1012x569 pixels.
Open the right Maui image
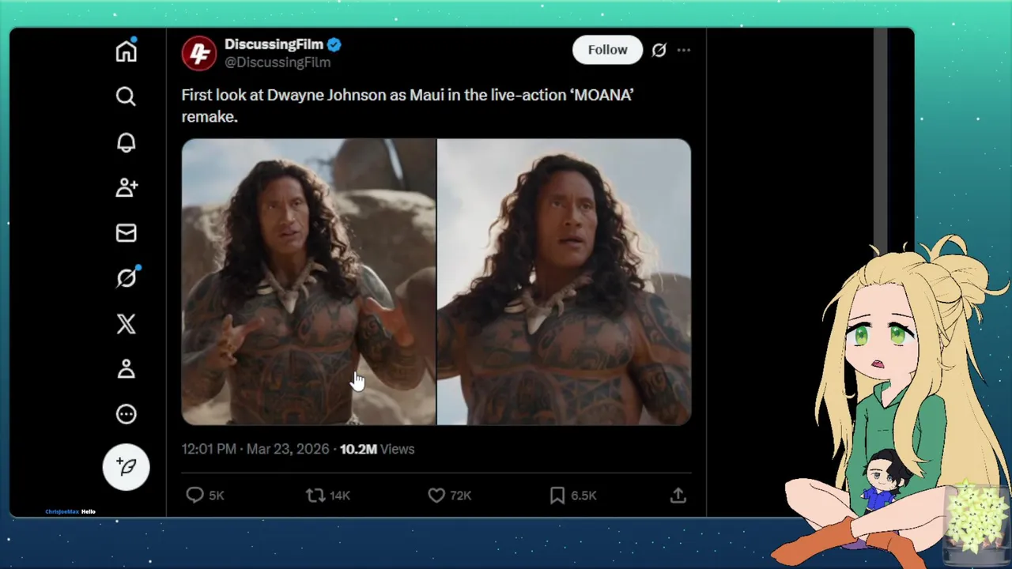(565, 282)
